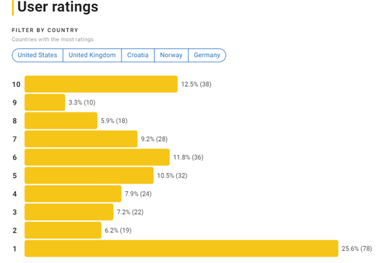This screenshot has width=386, height=263.
Task: Select the rating 7 bar
Action: tap(81, 139)
